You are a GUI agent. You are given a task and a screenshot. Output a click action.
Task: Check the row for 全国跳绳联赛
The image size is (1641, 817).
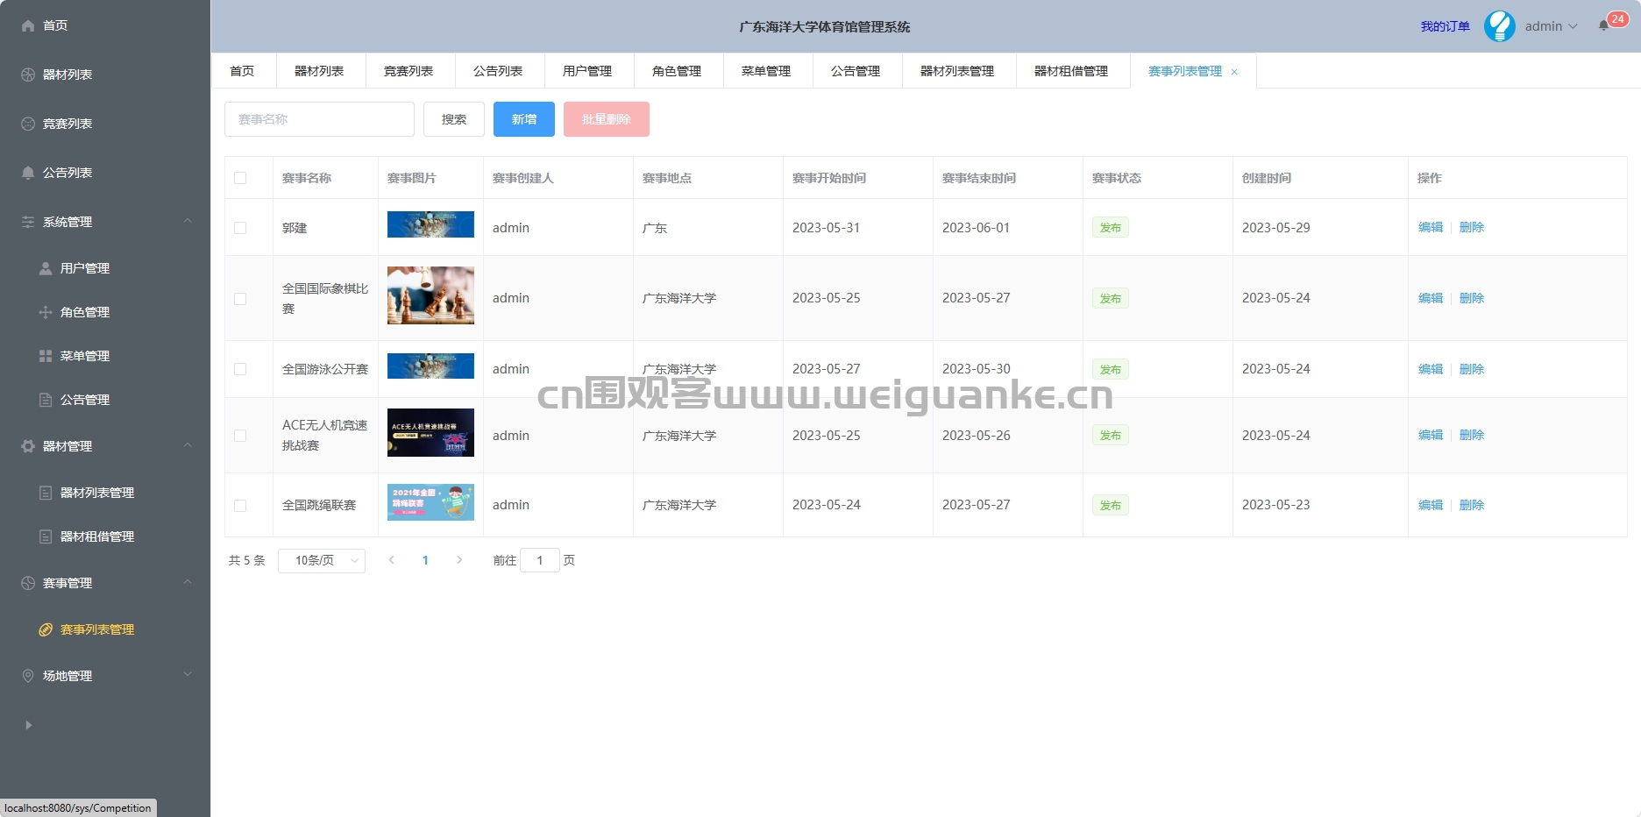(240, 506)
